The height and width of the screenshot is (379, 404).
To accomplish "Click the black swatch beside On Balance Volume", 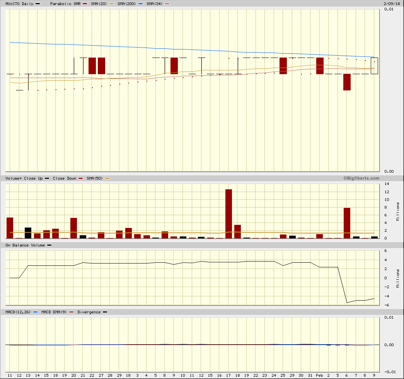I will (49, 245).
